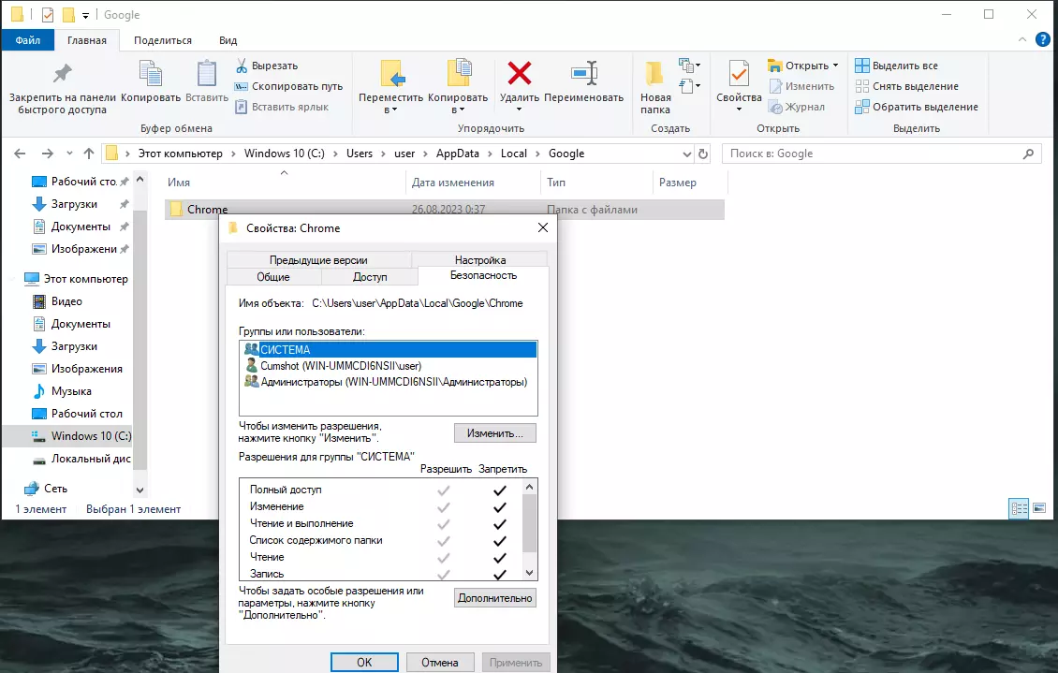Collapse the ribbon with the chevron
The image size is (1058, 673).
1021,40
